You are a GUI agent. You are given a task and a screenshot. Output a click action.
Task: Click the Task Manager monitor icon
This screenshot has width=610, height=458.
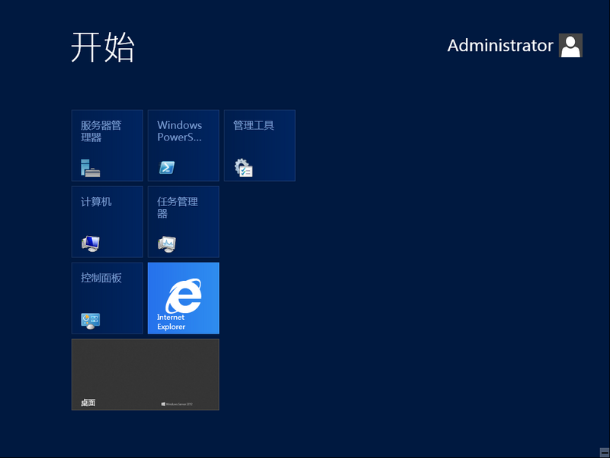pyautogui.click(x=167, y=244)
